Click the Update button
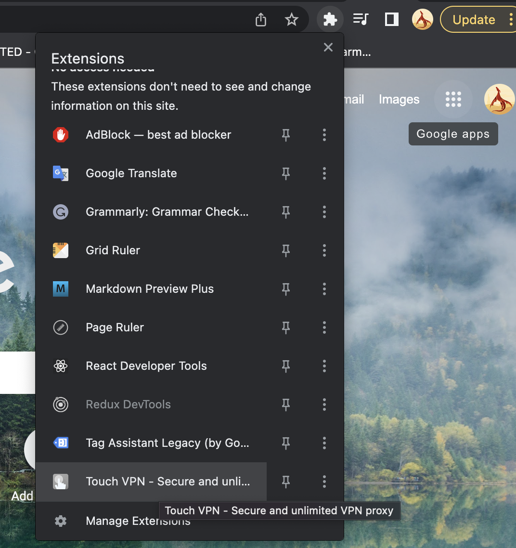The image size is (516, 548). 474,20
